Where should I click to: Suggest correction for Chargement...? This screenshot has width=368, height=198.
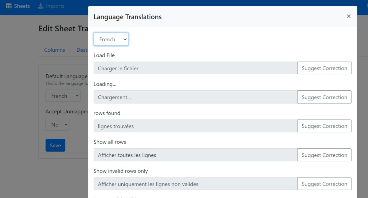[x=324, y=97]
